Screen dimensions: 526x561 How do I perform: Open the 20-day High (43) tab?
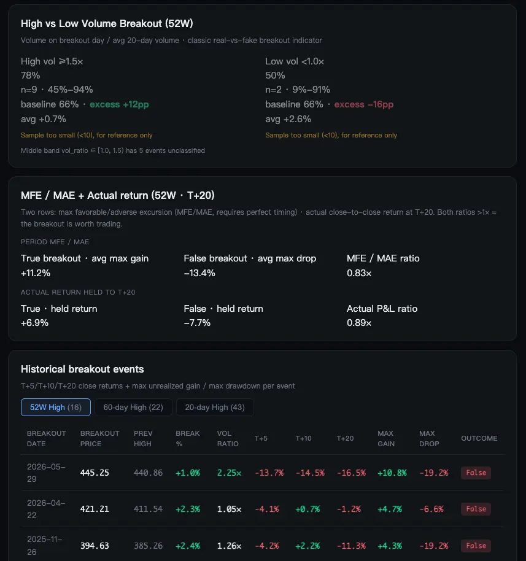215,407
